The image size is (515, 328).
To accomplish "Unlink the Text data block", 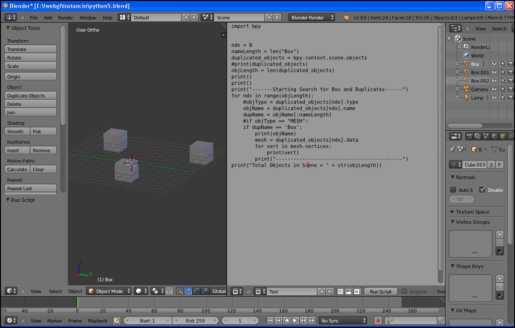I will pos(330,291).
